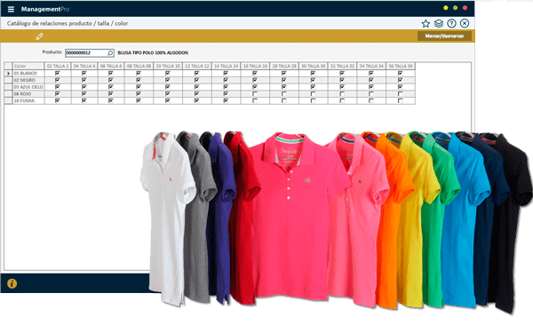533x325 pixels.
Task: Click the magnifier search icon in Producto field
Action: [110, 53]
